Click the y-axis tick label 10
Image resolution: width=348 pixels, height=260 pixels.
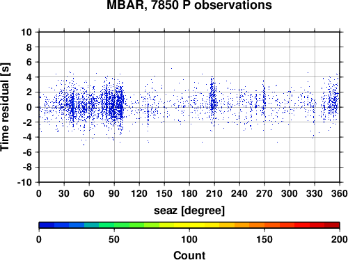tap(26, 32)
